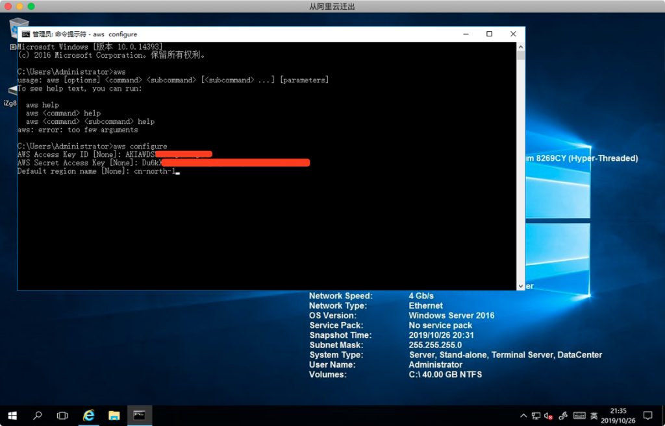Open the Action Center notification icon

pyautogui.click(x=647, y=416)
